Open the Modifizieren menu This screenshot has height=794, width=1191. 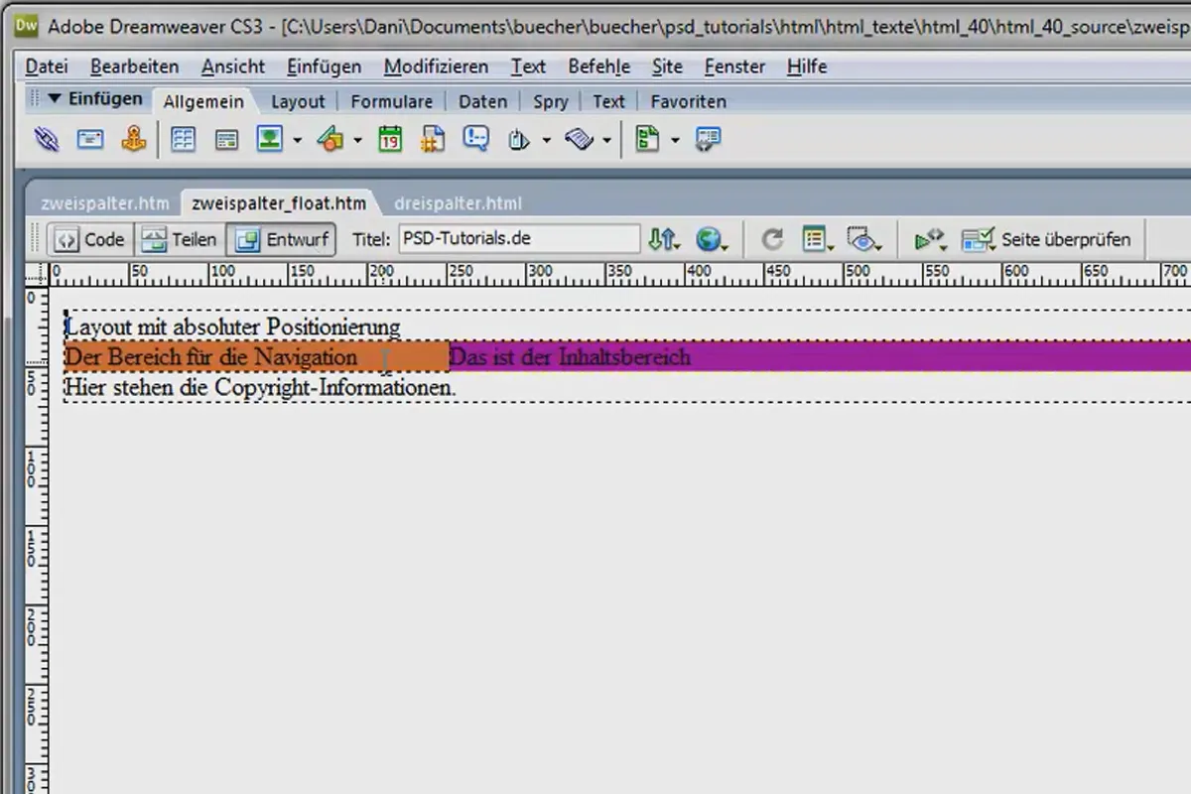click(x=436, y=66)
